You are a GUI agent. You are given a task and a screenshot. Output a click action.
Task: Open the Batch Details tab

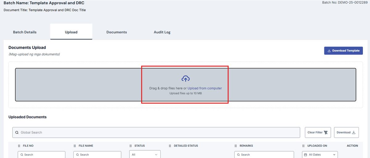25,32
